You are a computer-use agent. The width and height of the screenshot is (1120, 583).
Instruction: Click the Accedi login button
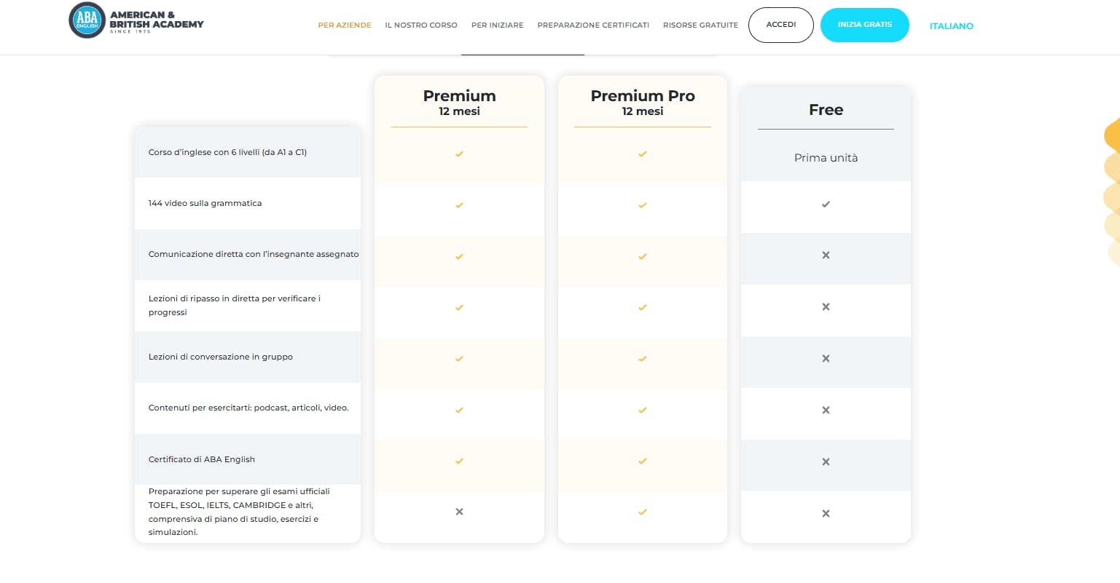tap(781, 25)
